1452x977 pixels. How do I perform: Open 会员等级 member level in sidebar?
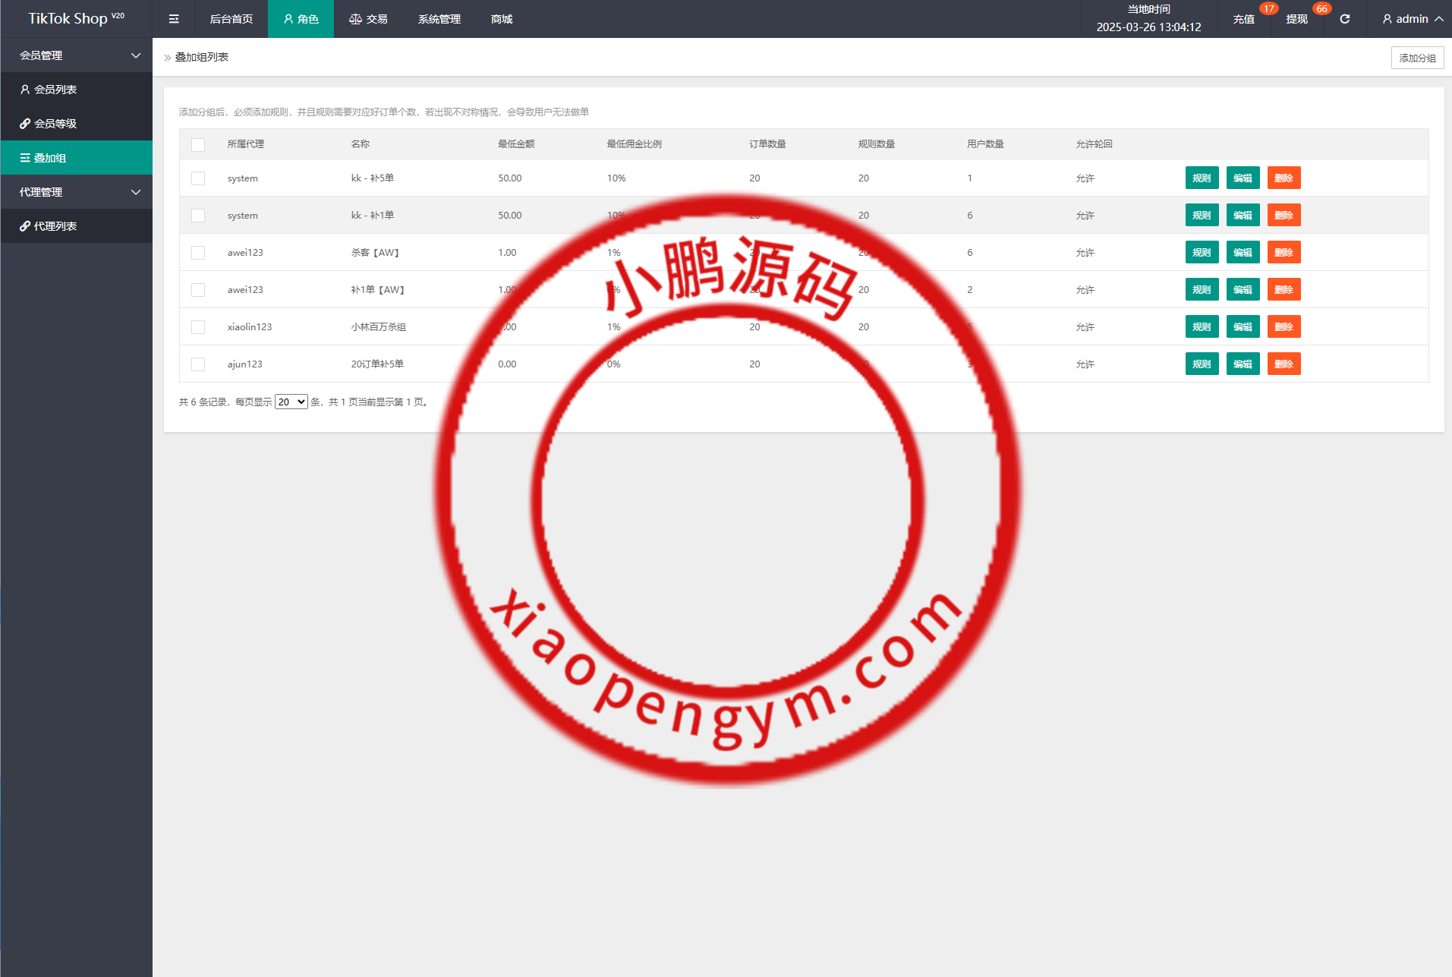point(55,124)
